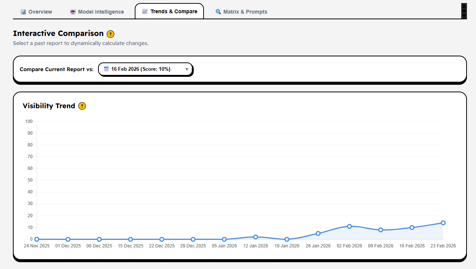476x269 pixels.
Task: Click the calendar icon in the report selector
Action: 106,69
